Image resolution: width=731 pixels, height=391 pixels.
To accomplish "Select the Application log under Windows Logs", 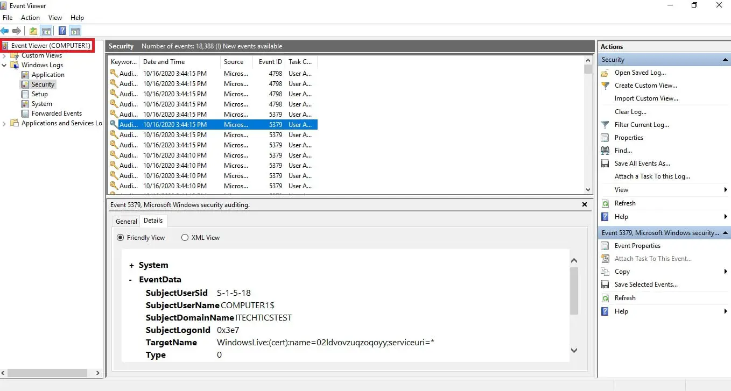I will point(47,74).
